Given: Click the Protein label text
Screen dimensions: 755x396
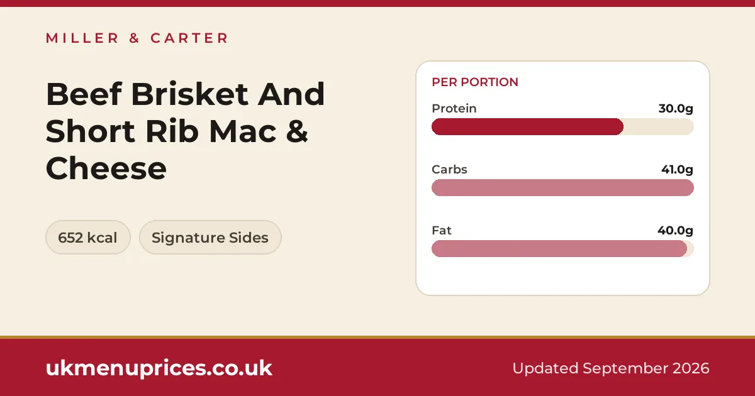Looking at the screenshot, I should pos(454,109).
